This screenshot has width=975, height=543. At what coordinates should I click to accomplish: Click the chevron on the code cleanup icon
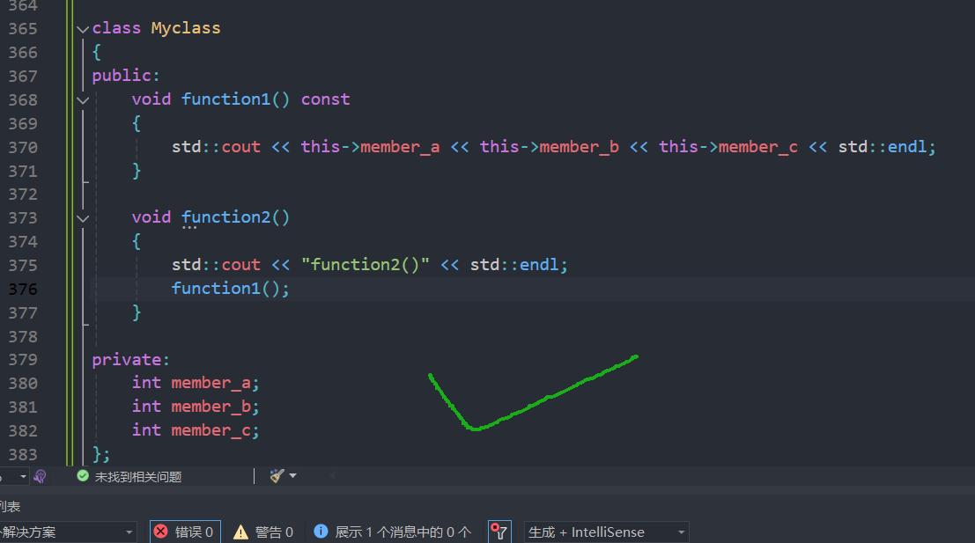292,475
